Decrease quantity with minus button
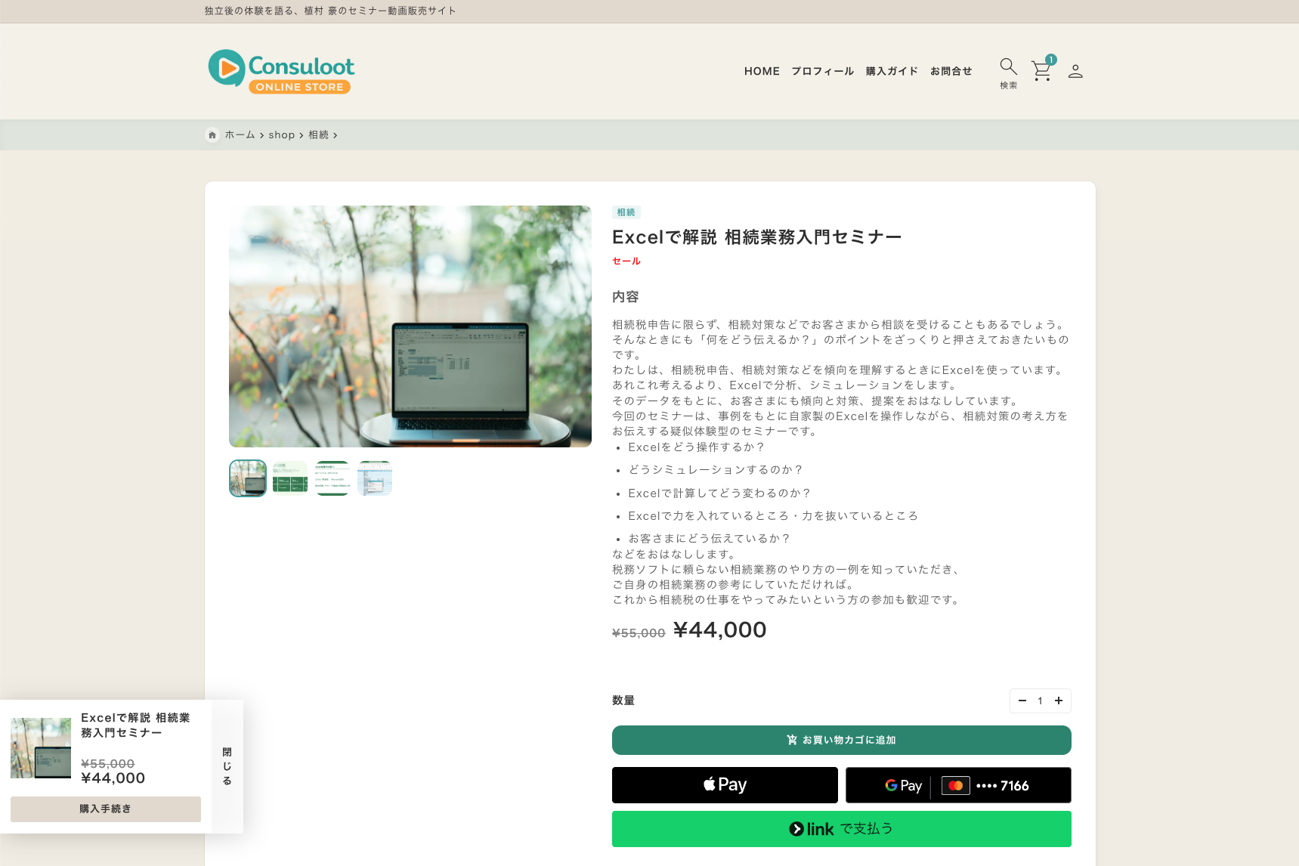 (x=1022, y=701)
